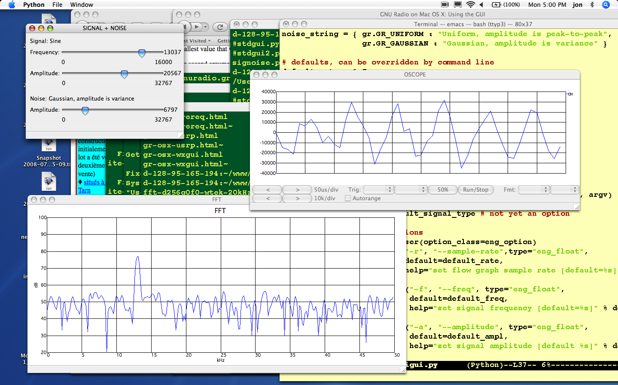
Task: Open the Window menu
Action: tap(82, 5)
